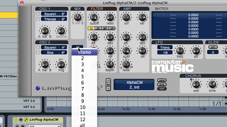Screen dimensions: 227x127
Task: Open OSC 2 B Sine waveform selector
Action: pos(50,53)
